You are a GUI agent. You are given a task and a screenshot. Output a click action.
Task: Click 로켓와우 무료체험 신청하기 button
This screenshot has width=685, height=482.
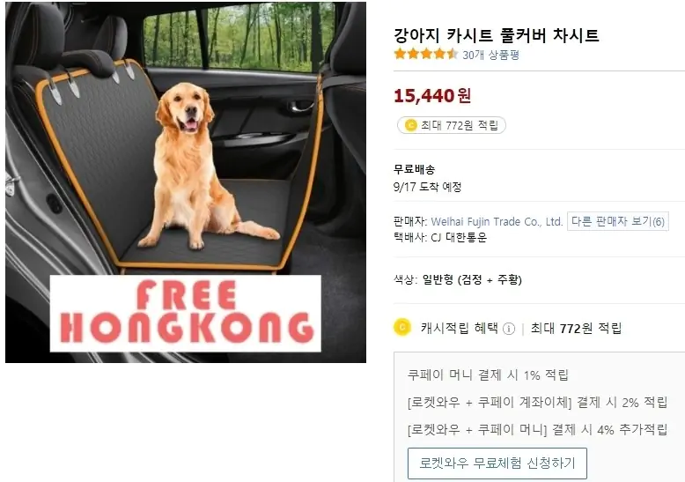[x=497, y=463]
